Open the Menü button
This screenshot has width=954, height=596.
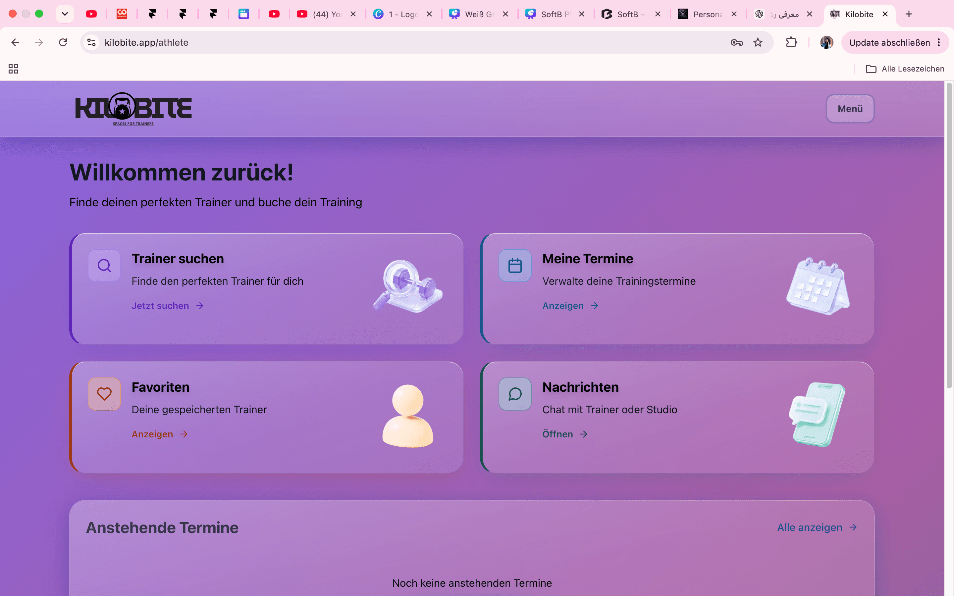pos(850,108)
